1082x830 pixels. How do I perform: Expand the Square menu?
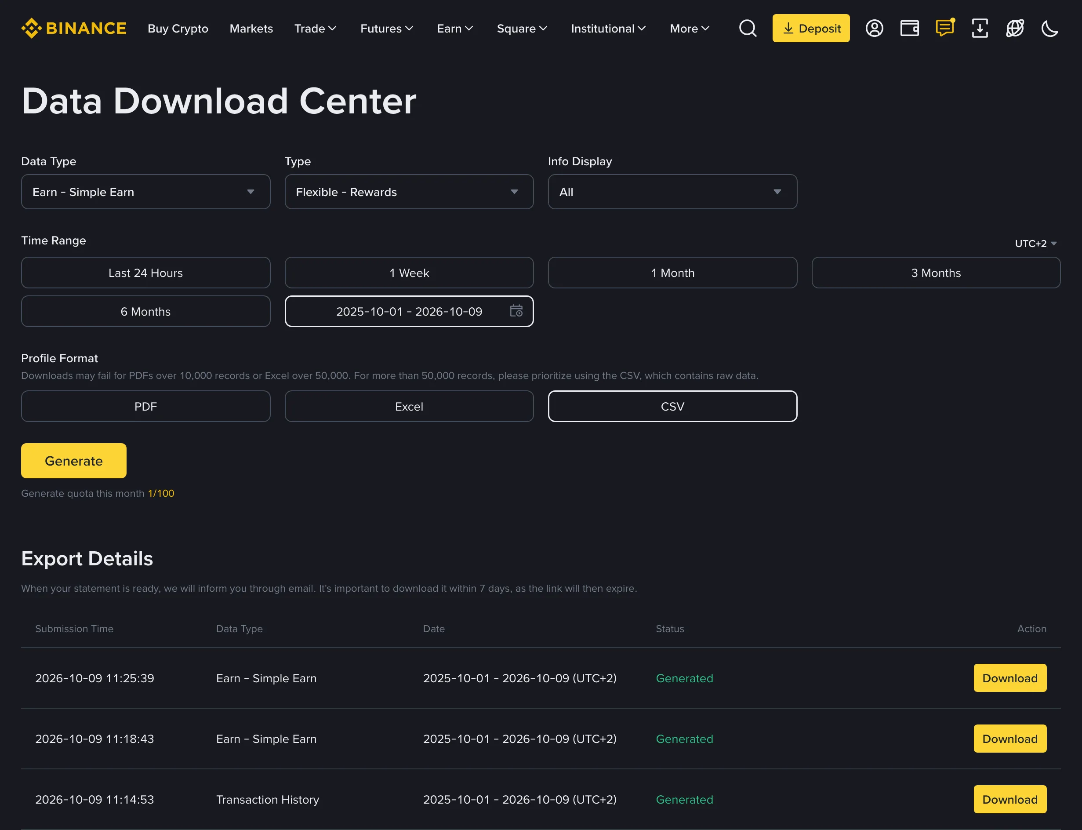[522, 29]
